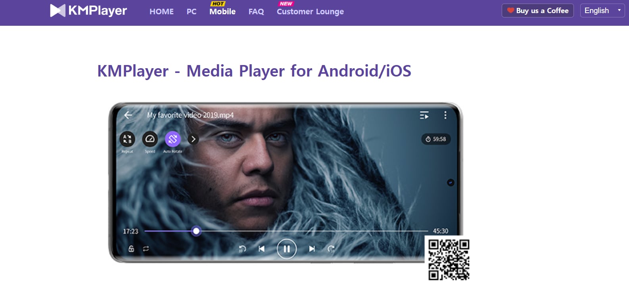Screen dimensions: 629x293
Task: Click the heading KMPlayer - Media Player for Android/iOS
Action: point(254,71)
